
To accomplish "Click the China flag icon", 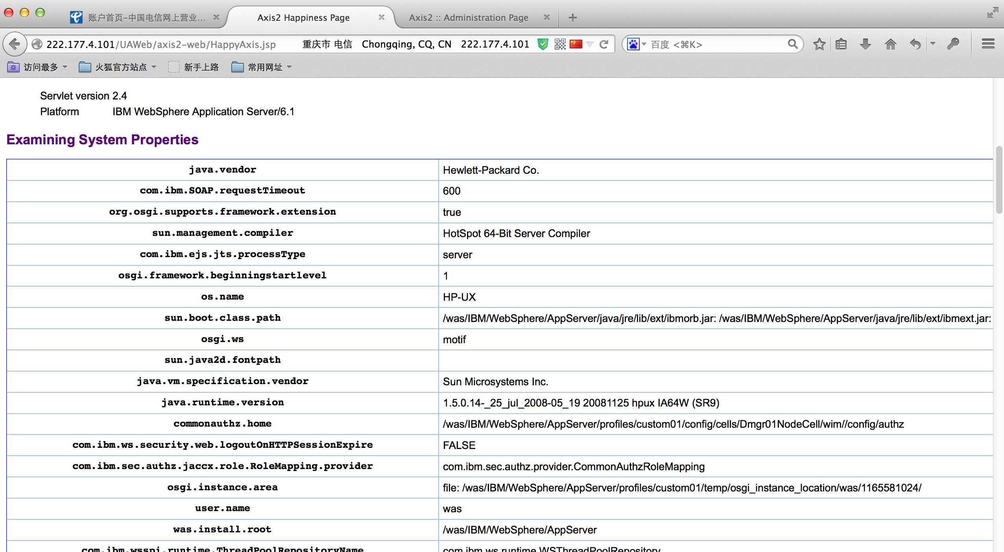I will tap(576, 44).
